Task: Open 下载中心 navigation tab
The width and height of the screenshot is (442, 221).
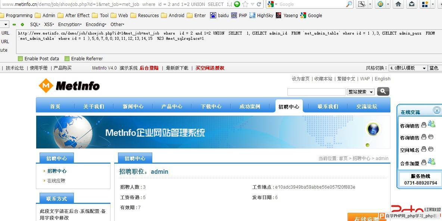Action: [211, 106]
